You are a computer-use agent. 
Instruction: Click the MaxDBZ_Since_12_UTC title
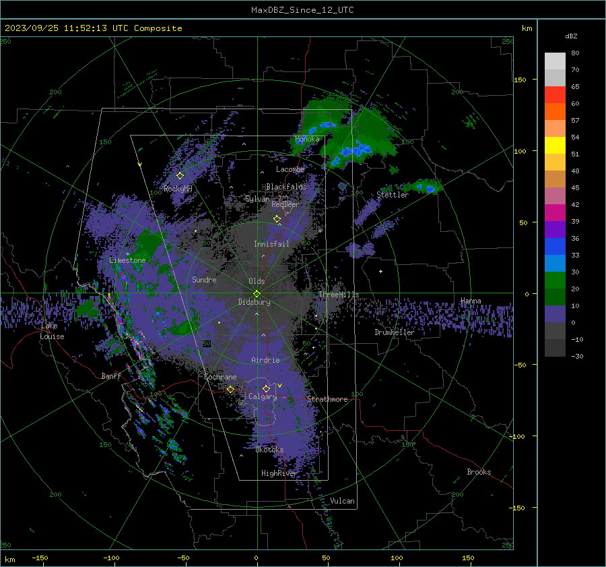(302, 10)
